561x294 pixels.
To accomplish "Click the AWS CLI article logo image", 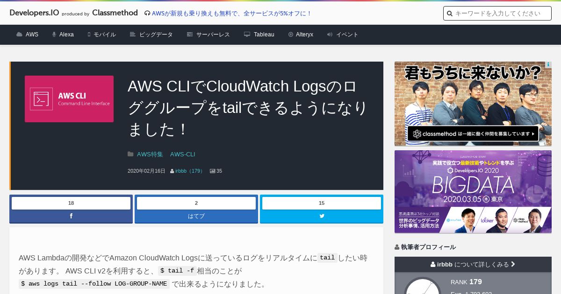I will [69, 99].
